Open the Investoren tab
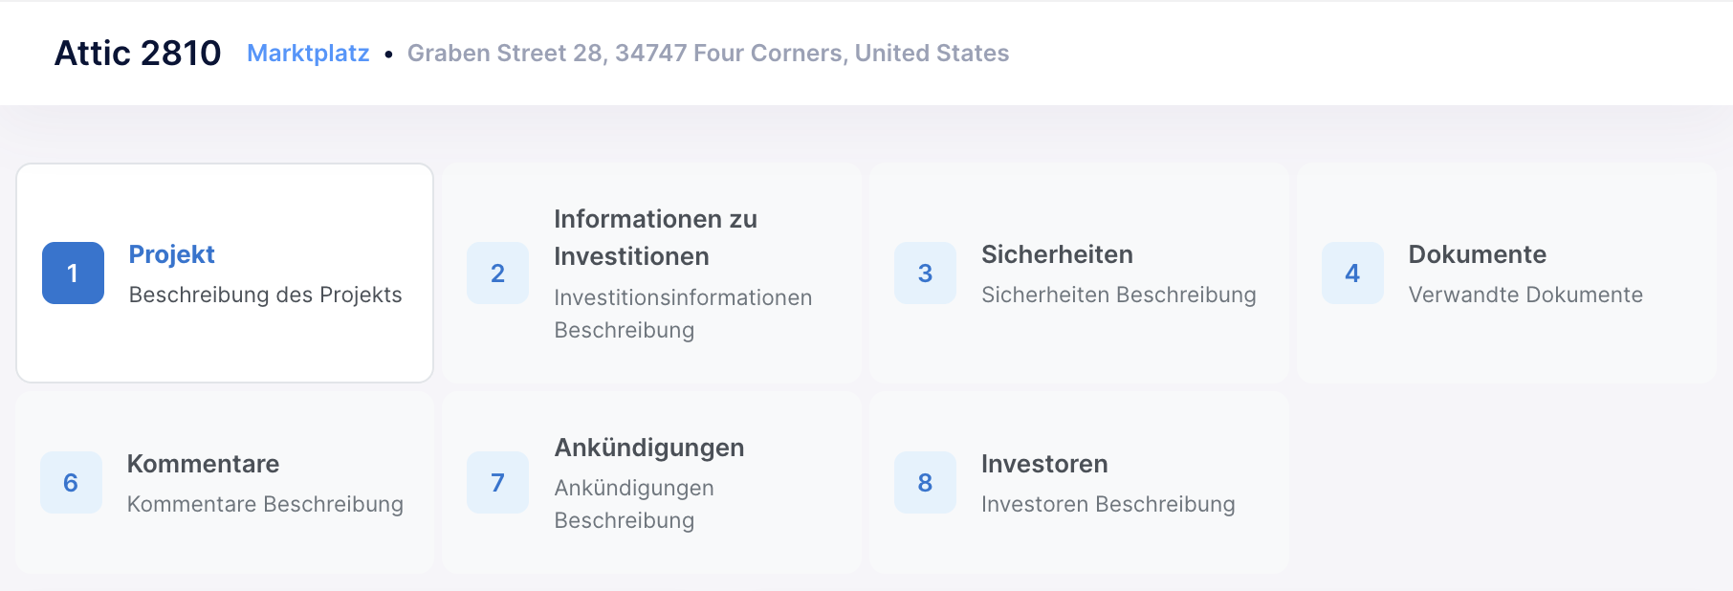 click(1044, 464)
